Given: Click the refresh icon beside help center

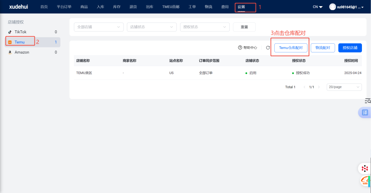Looking at the screenshot, I should (x=268, y=48).
